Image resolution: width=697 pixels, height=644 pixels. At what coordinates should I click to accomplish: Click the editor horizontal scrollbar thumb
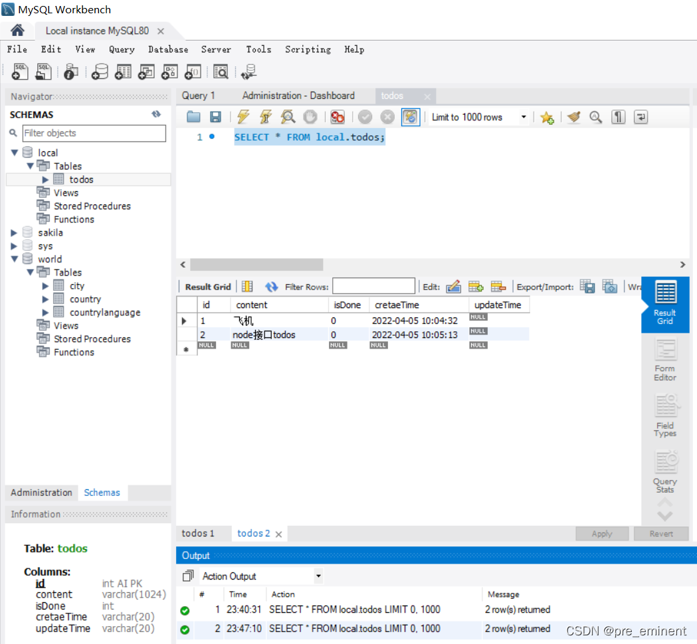(256, 265)
